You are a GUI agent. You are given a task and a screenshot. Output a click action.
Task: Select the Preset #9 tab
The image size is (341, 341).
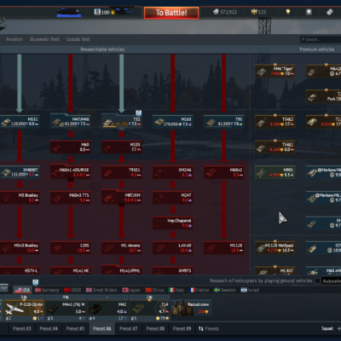[x=182, y=329]
